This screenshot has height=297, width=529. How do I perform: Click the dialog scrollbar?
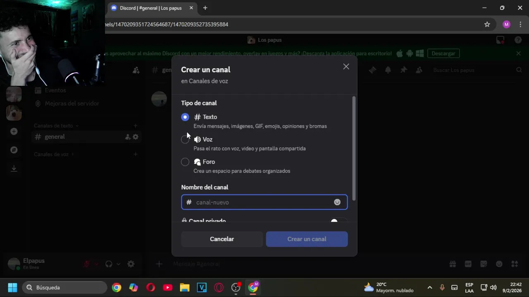[354, 148]
